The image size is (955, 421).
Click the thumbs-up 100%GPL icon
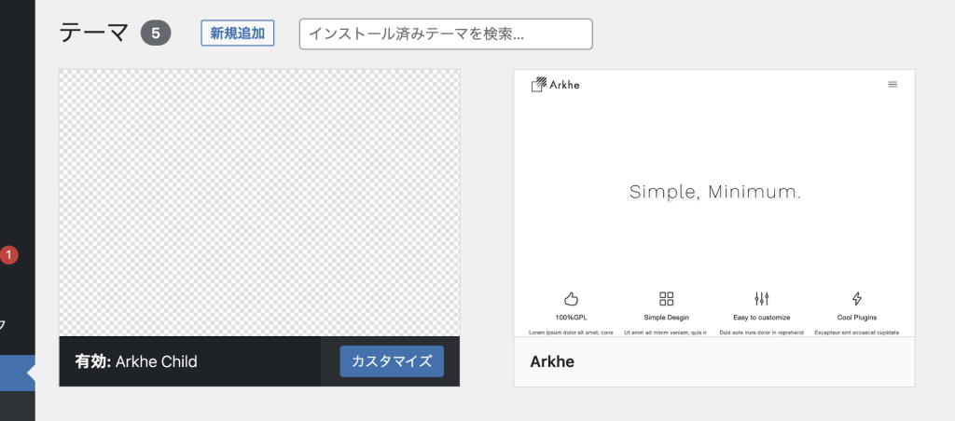pos(571,299)
